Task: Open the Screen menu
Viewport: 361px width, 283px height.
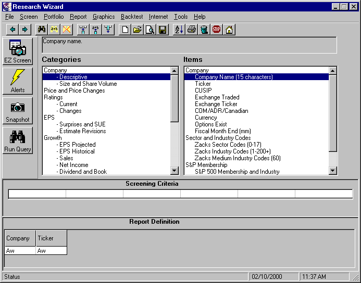Action: tap(29, 17)
